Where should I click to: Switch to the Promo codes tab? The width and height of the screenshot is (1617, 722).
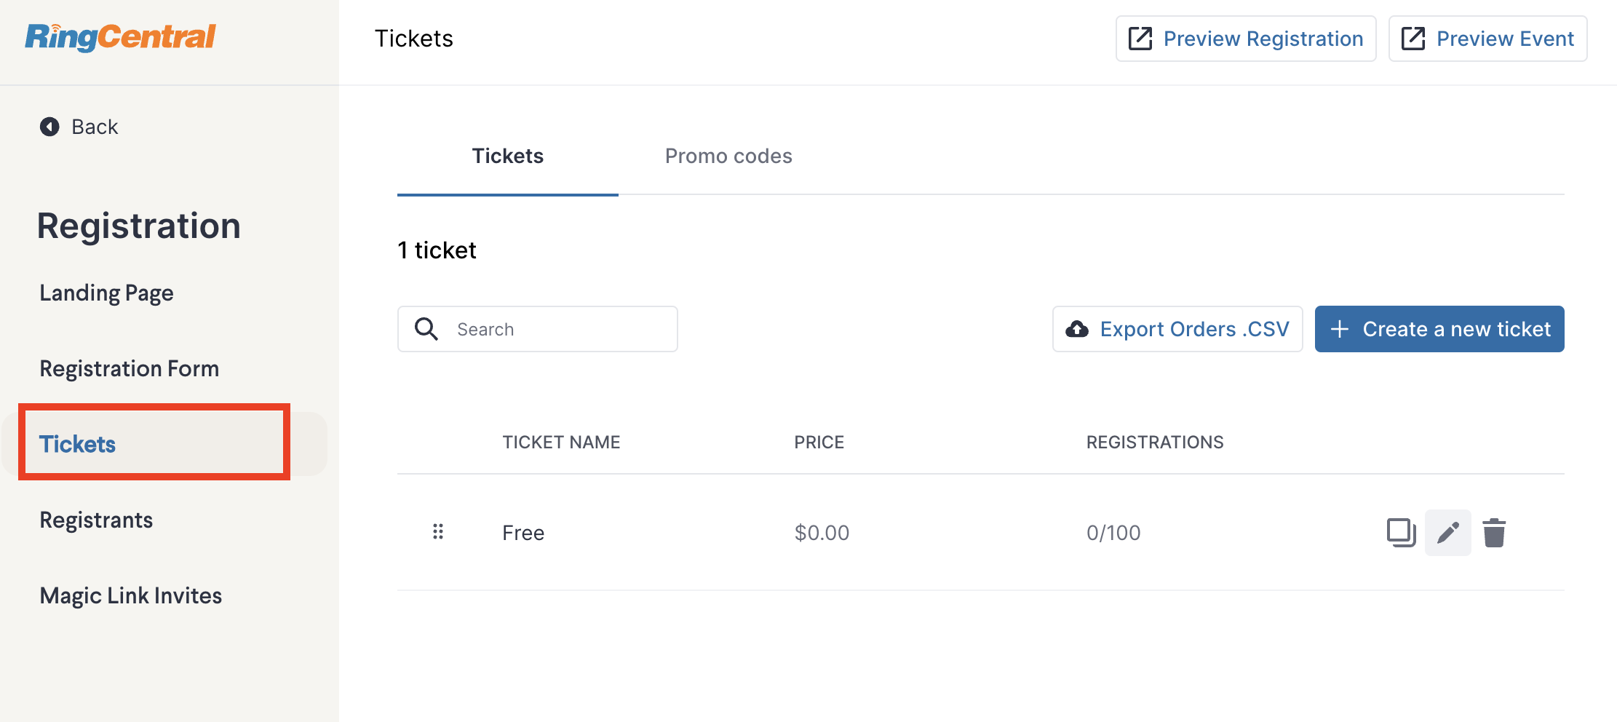click(x=728, y=156)
